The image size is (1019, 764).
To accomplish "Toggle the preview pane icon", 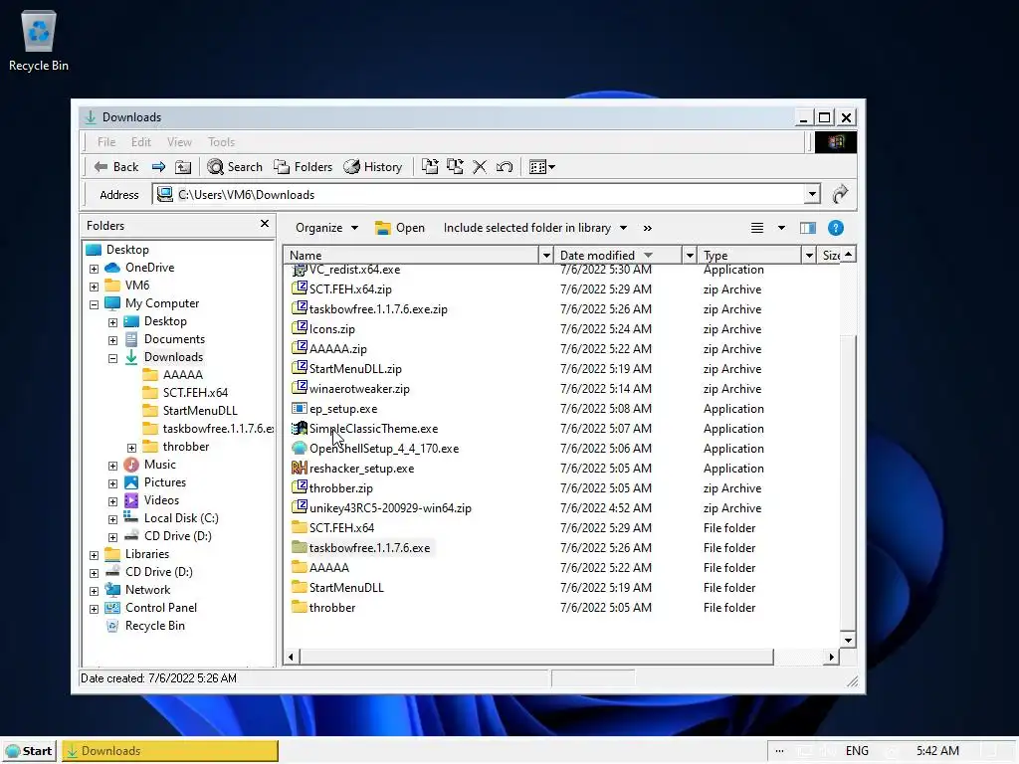I will coord(808,228).
